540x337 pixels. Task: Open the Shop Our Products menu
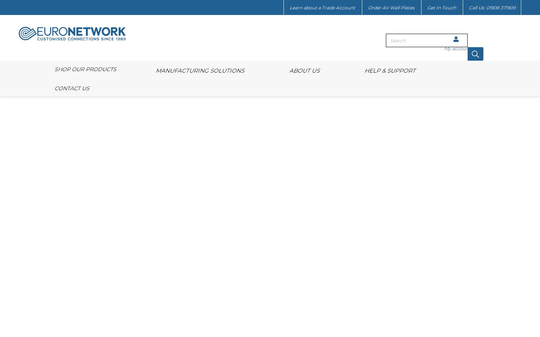pos(85,69)
